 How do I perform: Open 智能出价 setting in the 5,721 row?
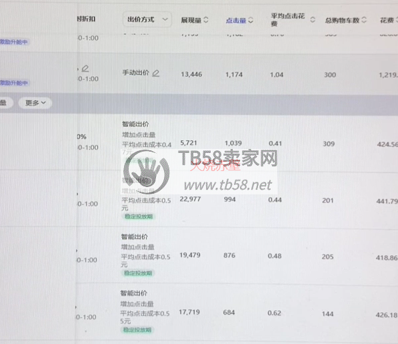[135, 124]
